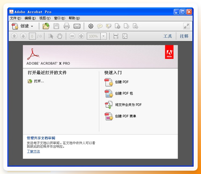Open the 窗口(W) menu
This screenshot has width=201, height=174.
(x=60, y=18)
